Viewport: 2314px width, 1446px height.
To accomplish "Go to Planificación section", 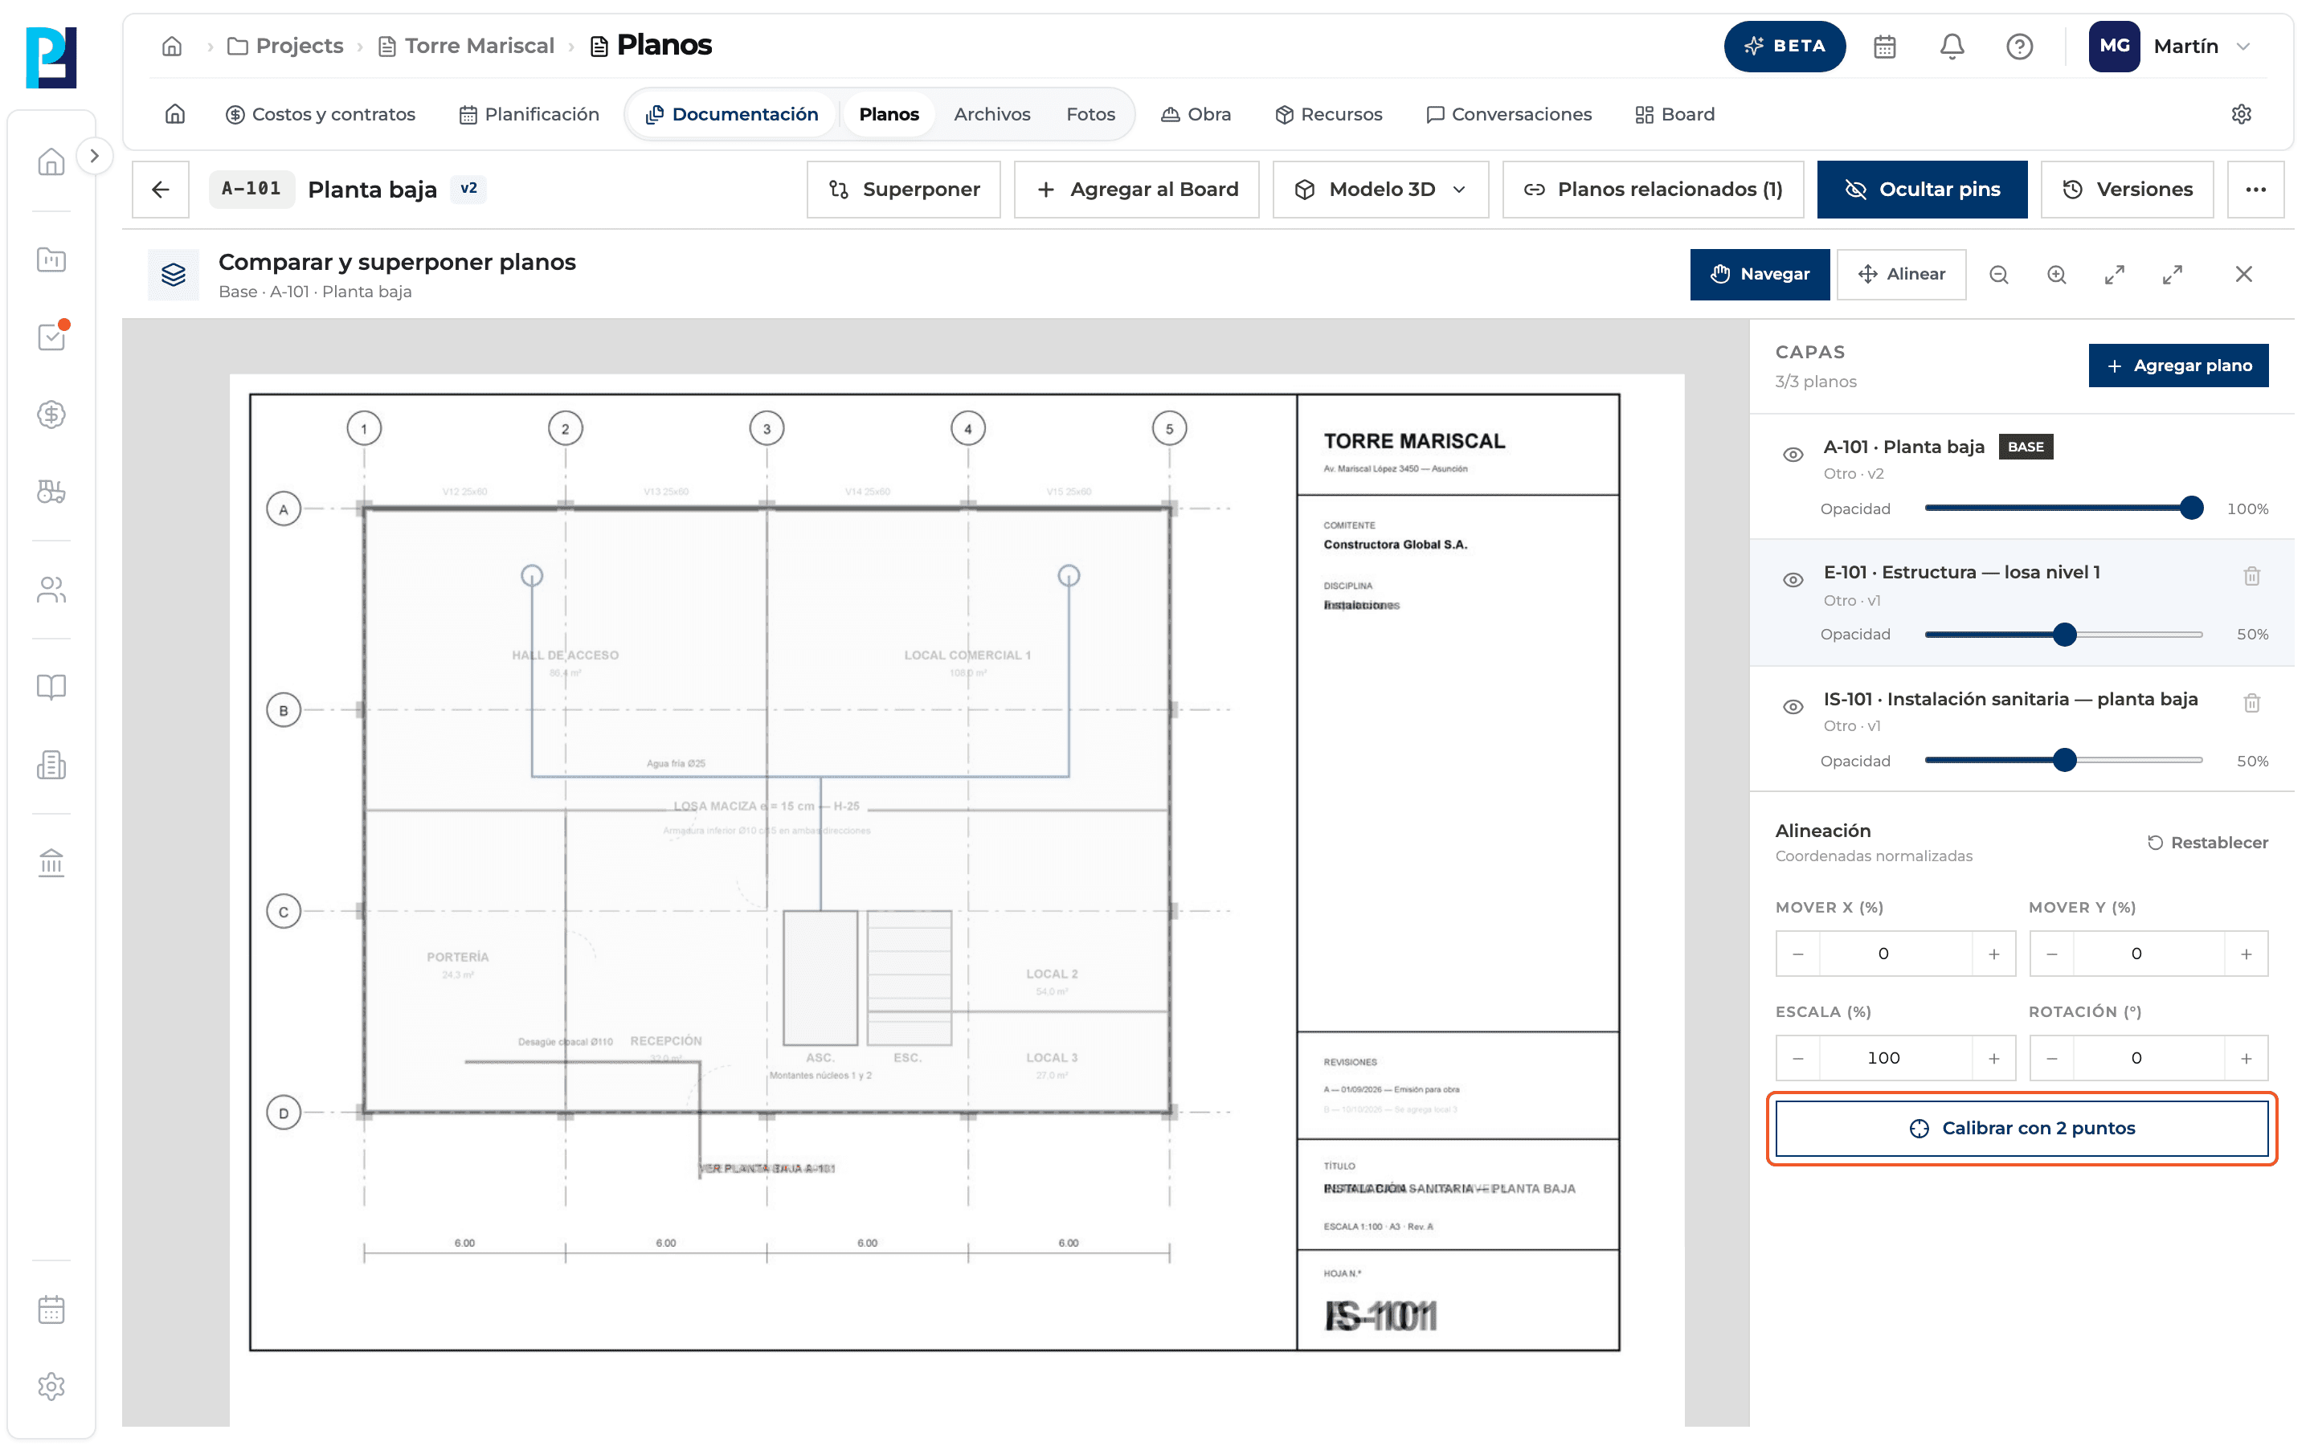I will point(529,114).
